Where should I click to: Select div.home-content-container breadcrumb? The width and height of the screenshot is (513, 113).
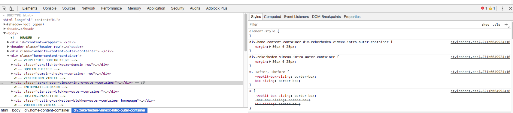pyautogui.click(x=47, y=110)
